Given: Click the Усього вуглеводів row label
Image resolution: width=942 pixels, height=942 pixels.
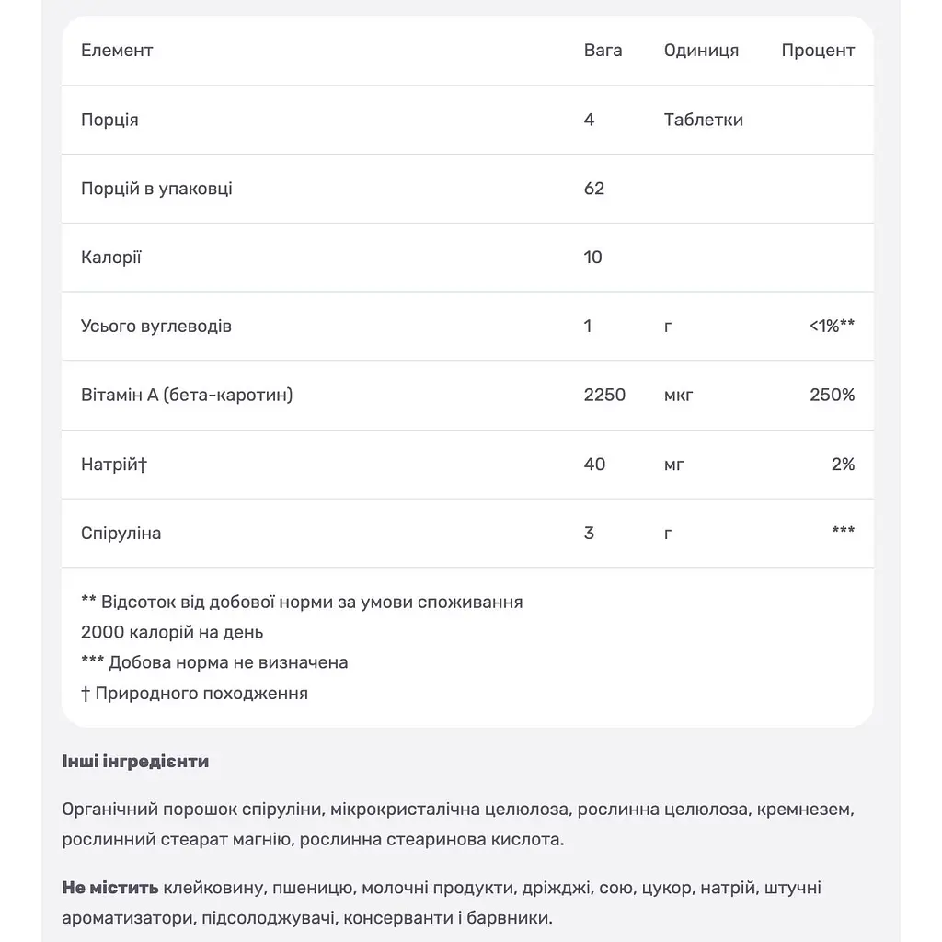Looking at the screenshot, I should [156, 327].
